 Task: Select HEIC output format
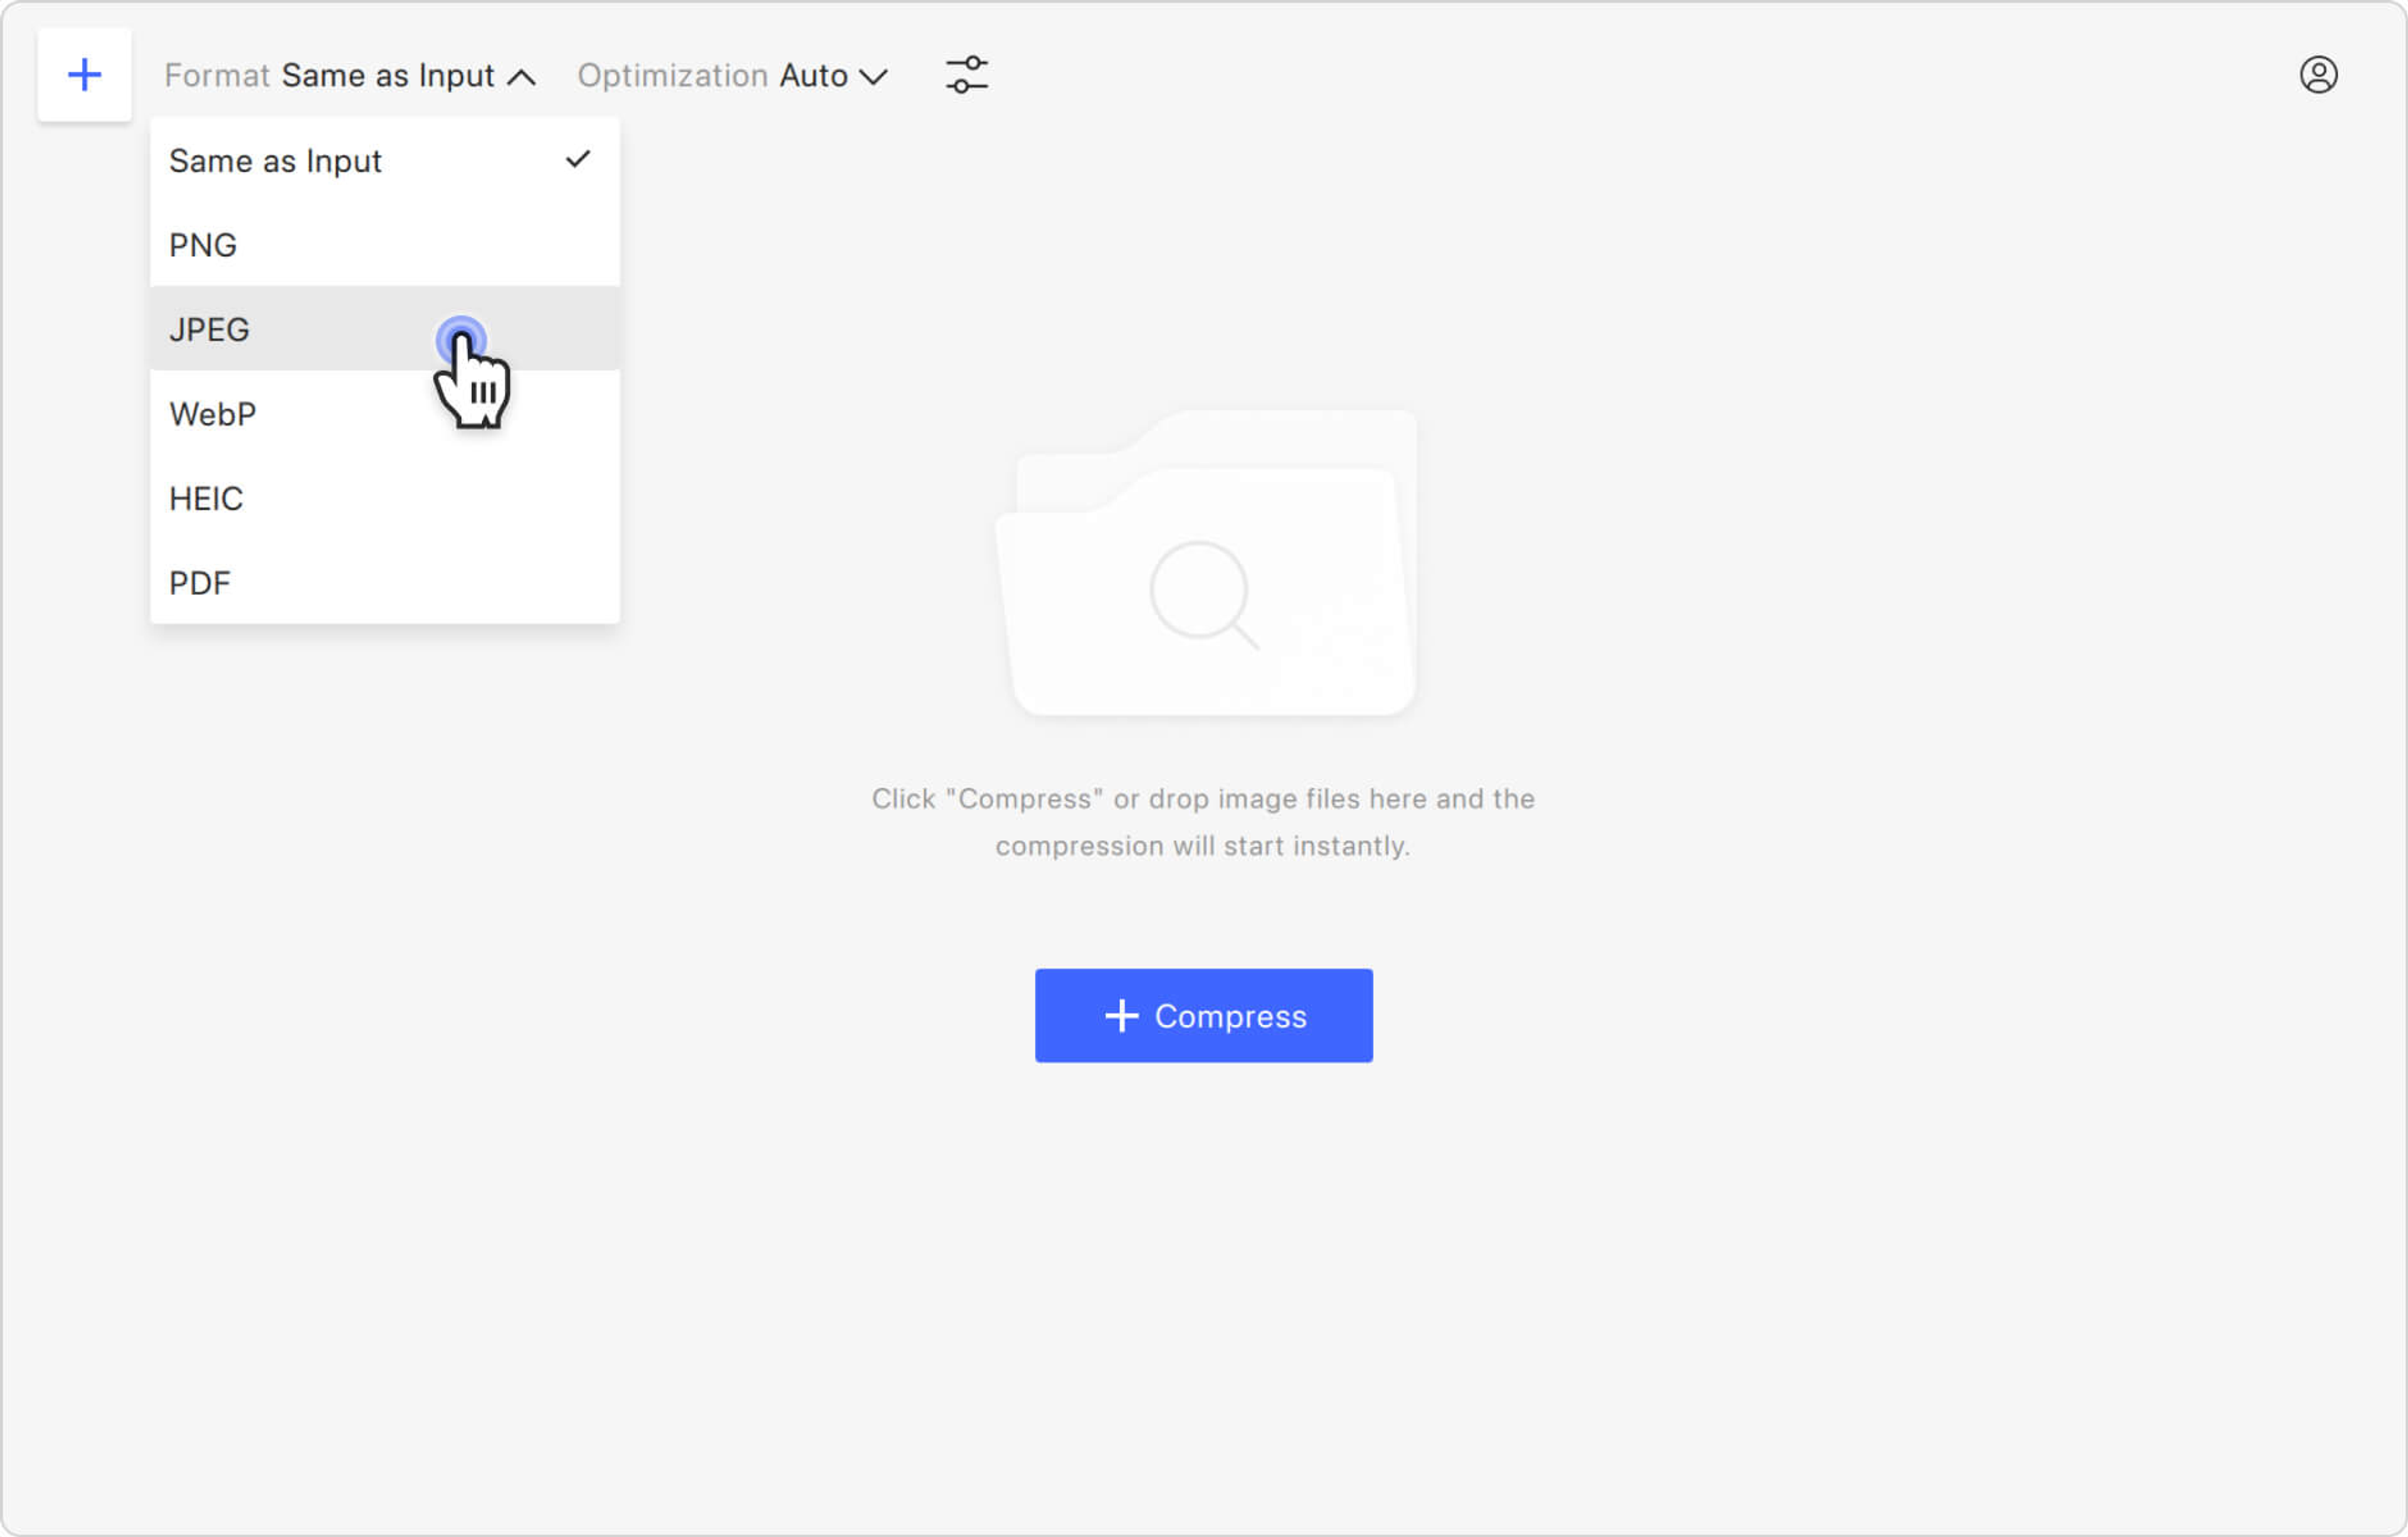tap(206, 498)
